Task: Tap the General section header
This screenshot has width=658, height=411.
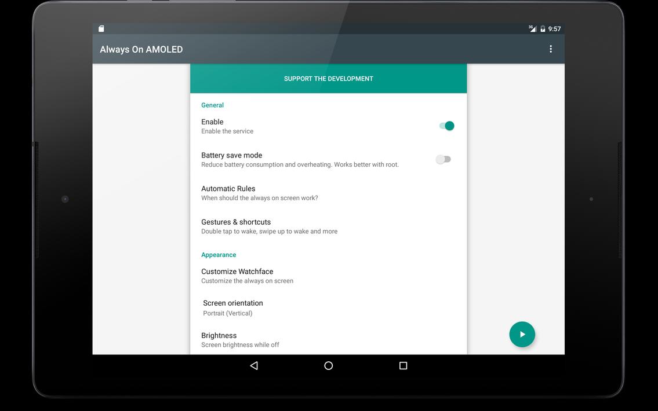Action: pos(212,105)
